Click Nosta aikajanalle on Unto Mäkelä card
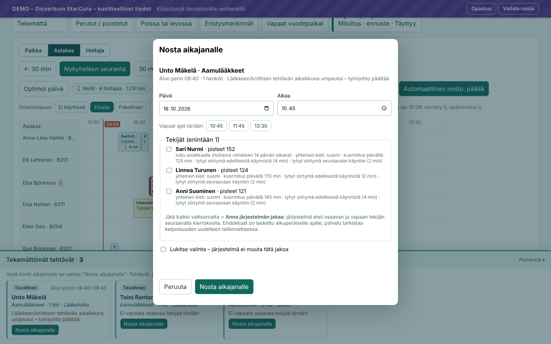Image resolution: width=551 pixels, height=344 pixels. click(x=35, y=330)
